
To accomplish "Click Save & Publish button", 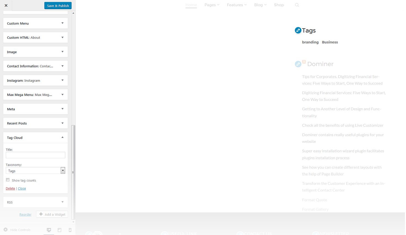I will tap(58, 6).
